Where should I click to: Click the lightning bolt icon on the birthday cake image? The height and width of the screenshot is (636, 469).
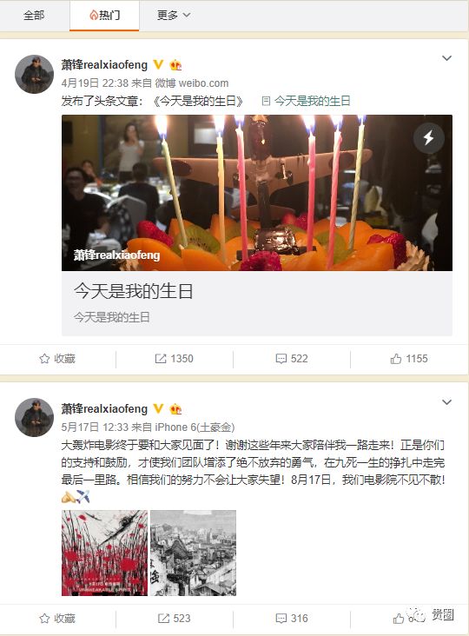click(x=428, y=138)
